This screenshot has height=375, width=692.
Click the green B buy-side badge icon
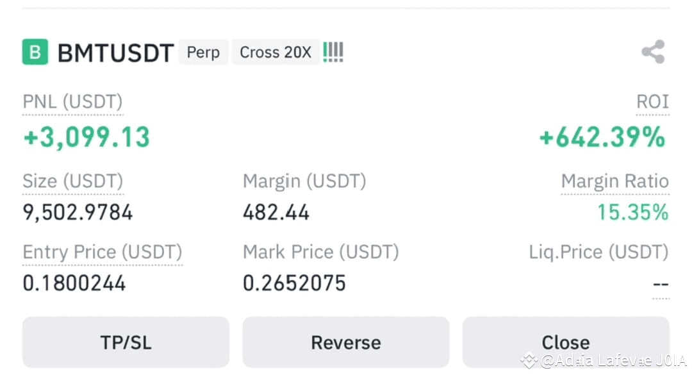[35, 52]
